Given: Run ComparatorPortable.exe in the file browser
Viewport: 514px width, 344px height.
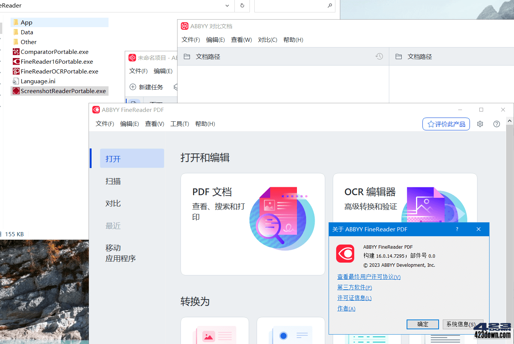Looking at the screenshot, I should point(54,52).
